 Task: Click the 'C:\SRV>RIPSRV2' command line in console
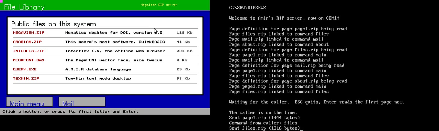[247, 8]
